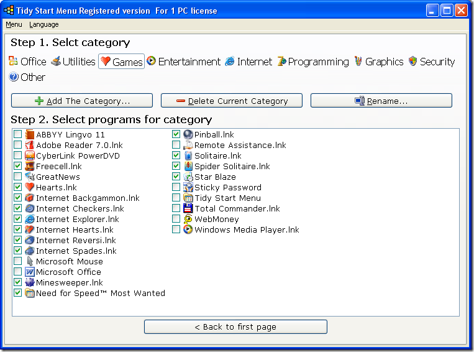Select the Programming category icon
This screenshot has height=352, width=474.
coord(281,61)
